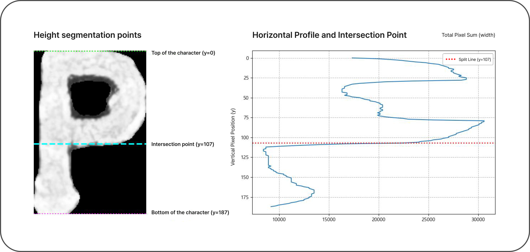
Task: Click the 20000 tick on the x-axis
Action: pos(378,219)
